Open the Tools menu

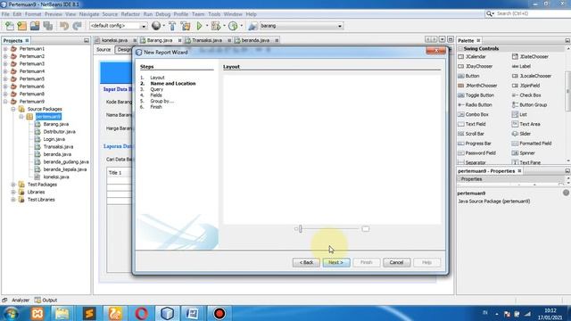[x=214, y=14]
